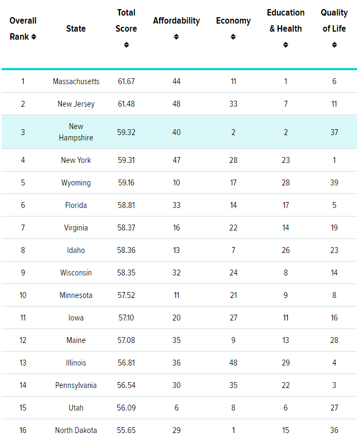Viewport: 357px width, 440px height.
Task: Click the New Jersey state cell
Action: click(x=76, y=104)
